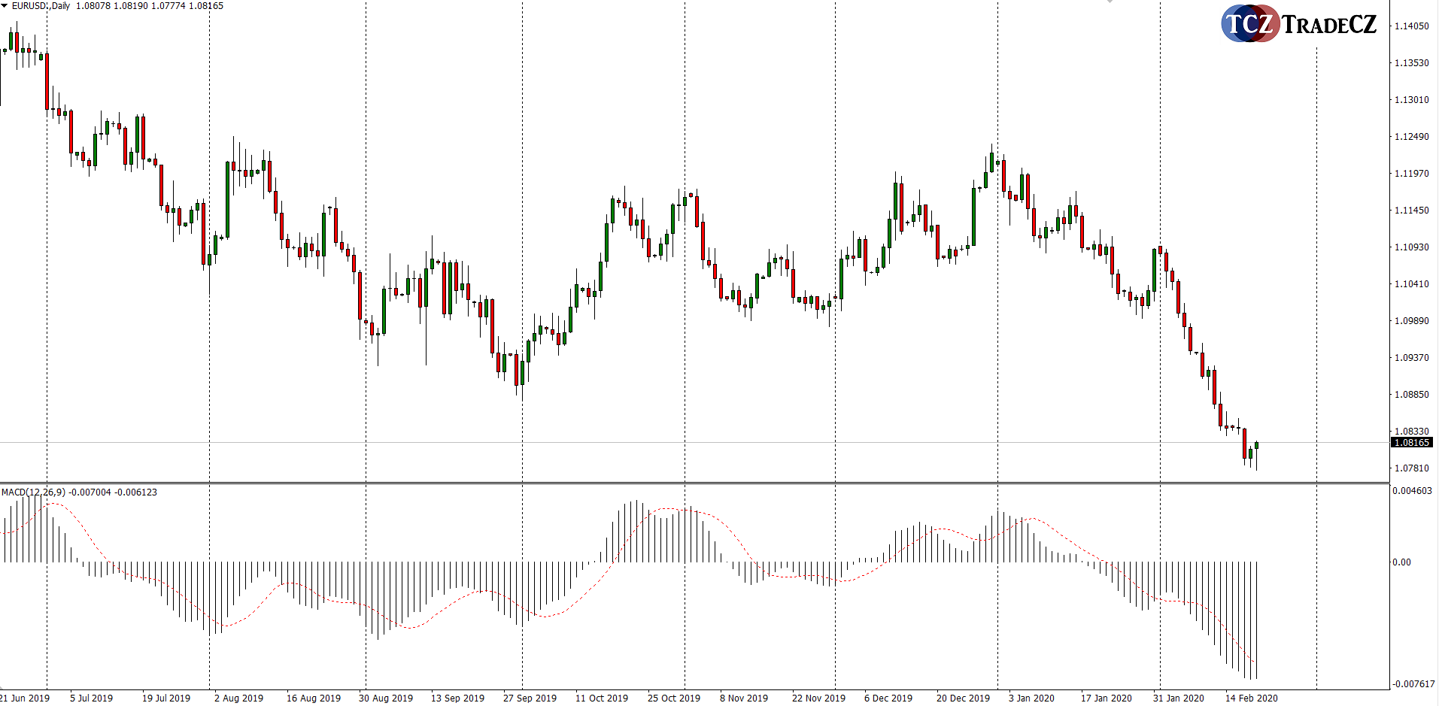Viewport: 1439px width, 706px height.
Task: Select the 14 Feb 2020 date label
Action: click(x=1251, y=698)
